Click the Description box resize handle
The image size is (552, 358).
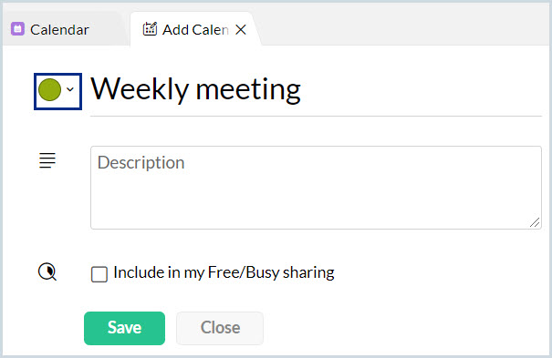tap(535, 223)
